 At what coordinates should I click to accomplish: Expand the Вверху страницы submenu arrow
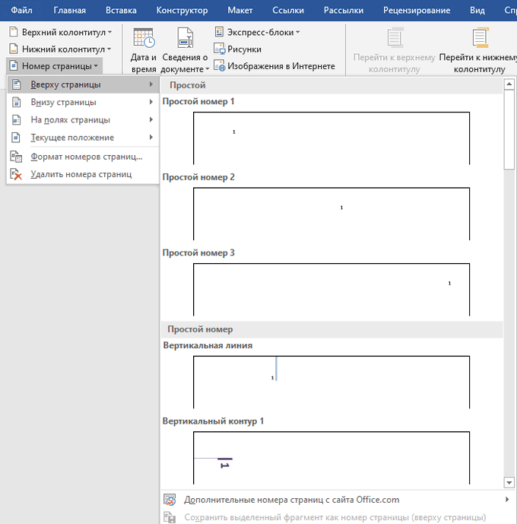(151, 84)
